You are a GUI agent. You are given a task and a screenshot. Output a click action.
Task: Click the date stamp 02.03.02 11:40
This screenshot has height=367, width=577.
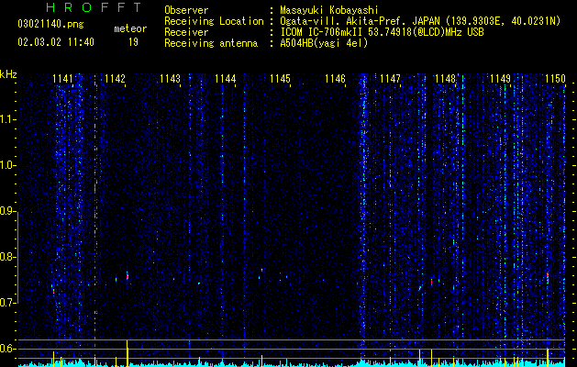click(56, 42)
